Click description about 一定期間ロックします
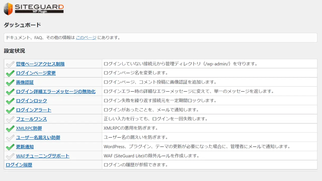 click(160, 101)
